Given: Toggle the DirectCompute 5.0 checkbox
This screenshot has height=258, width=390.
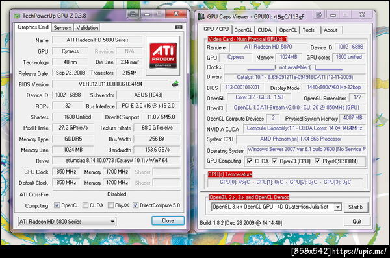Looking at the screenshot, I should tap(136, 205).
